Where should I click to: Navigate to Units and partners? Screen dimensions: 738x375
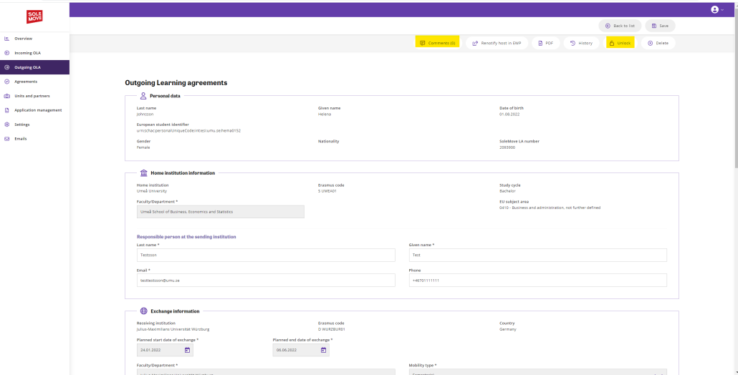coord(35,96)
